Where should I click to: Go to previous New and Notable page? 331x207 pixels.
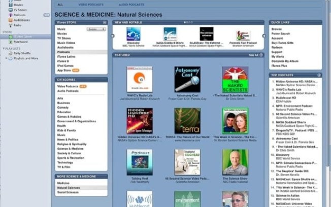click(113, 36)
